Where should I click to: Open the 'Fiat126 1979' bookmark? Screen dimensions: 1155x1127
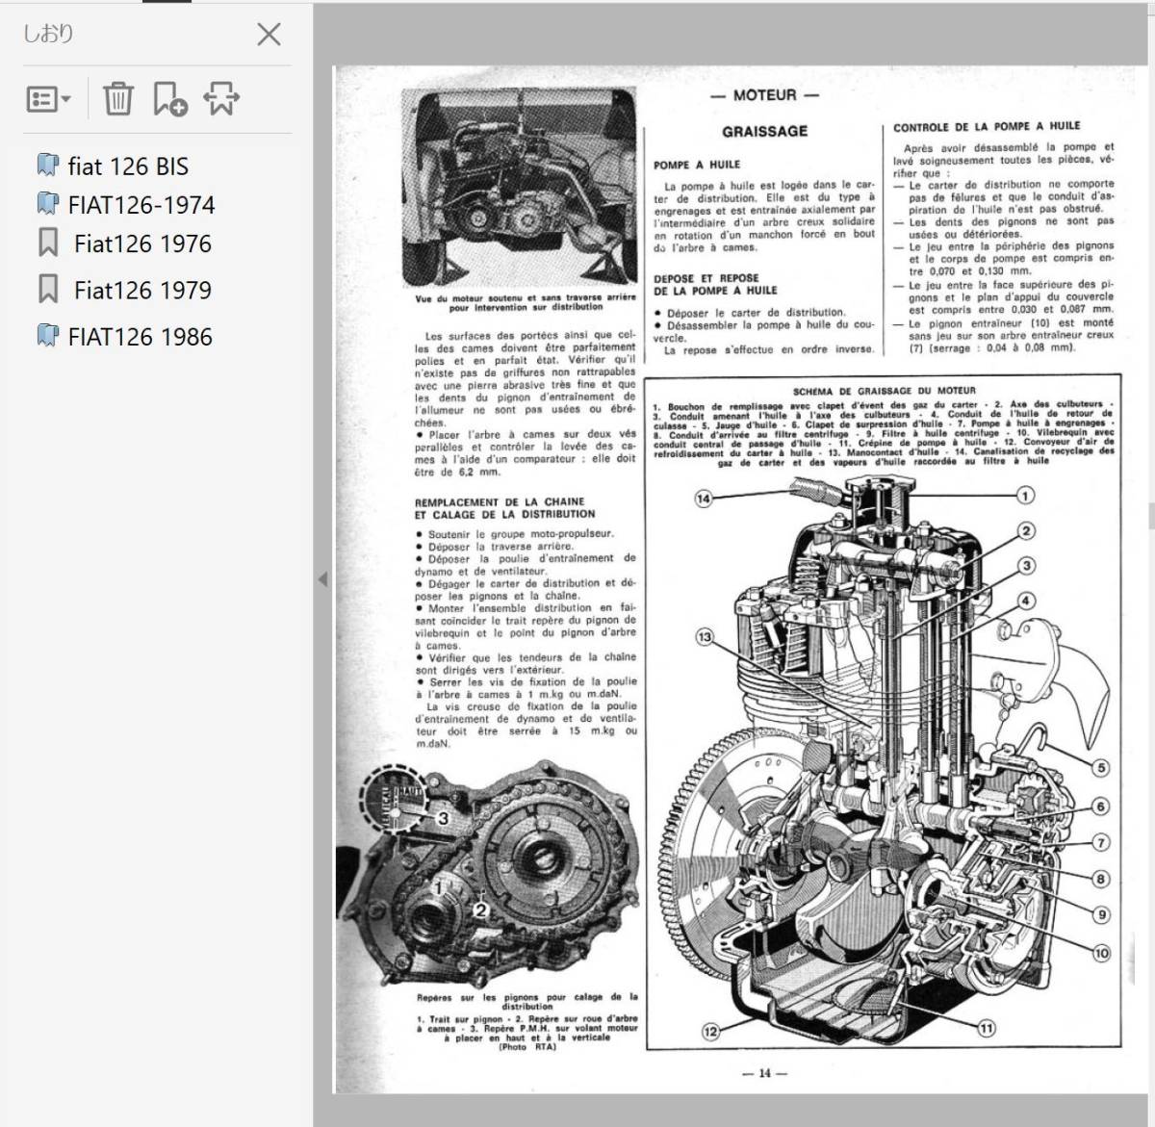142,290
